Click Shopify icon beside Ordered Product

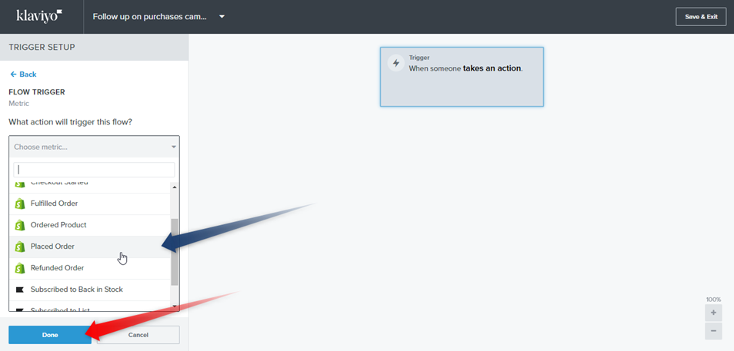coord(20,225)
